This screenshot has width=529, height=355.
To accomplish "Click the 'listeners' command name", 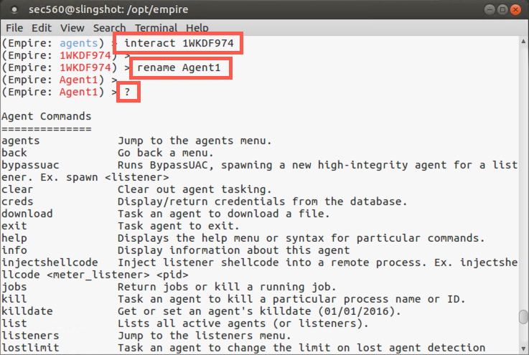I will click(30, 336).
